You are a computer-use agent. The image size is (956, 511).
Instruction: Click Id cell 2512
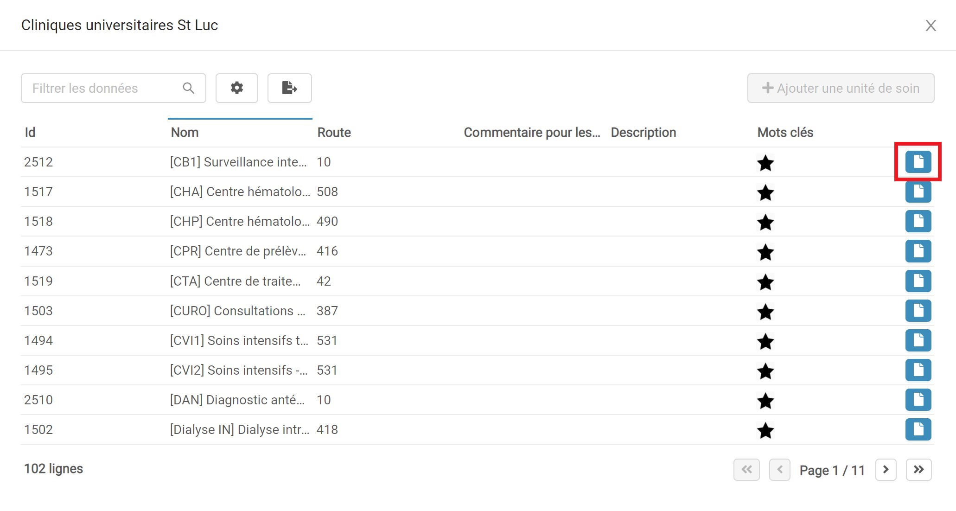click(x=38, y=162)
